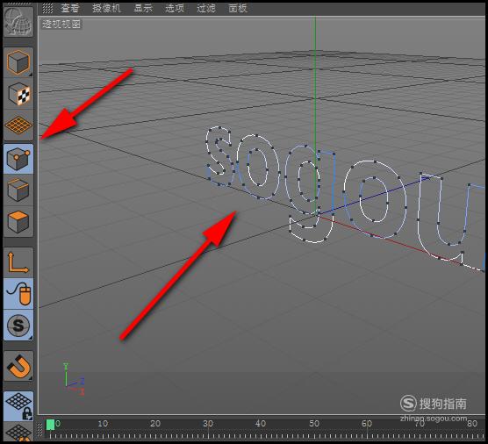Click frame 80 on the timeline ruler
The image size is (488, 444).
(472, 424)
